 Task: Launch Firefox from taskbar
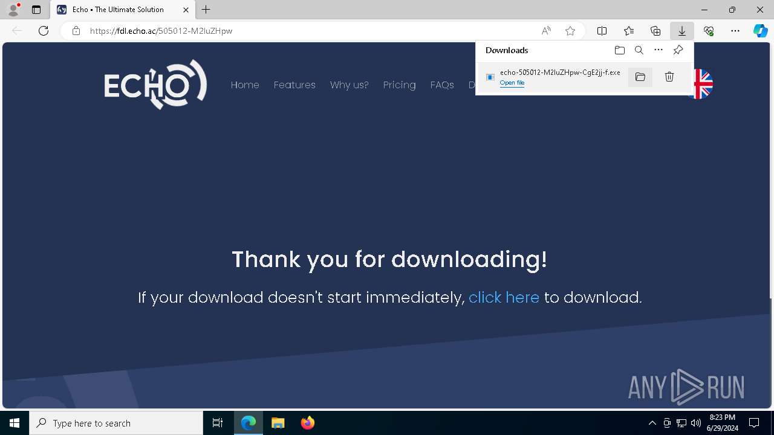(307, 423)
